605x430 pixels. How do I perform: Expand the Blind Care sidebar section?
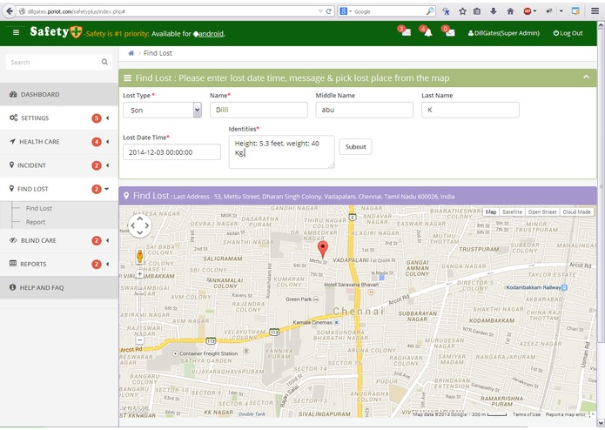59,240
